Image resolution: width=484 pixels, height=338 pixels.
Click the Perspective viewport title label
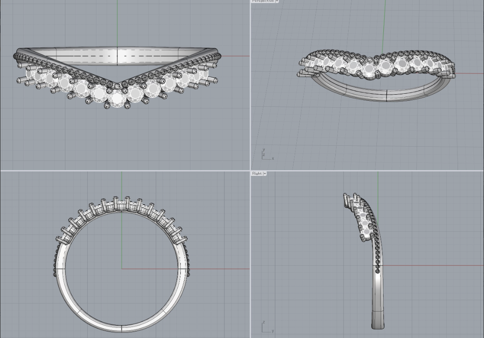[263, 1]
